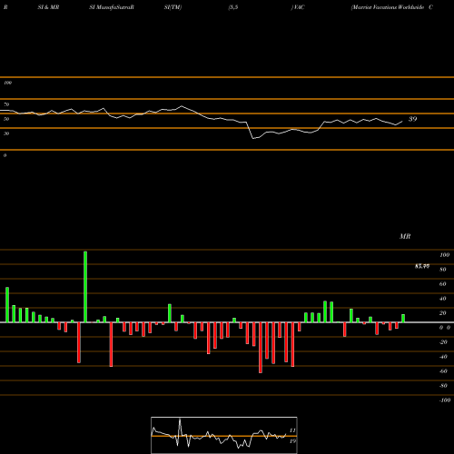Click the '11' value in mini chart
Screen dimensions: 454x454
[292, 430]
